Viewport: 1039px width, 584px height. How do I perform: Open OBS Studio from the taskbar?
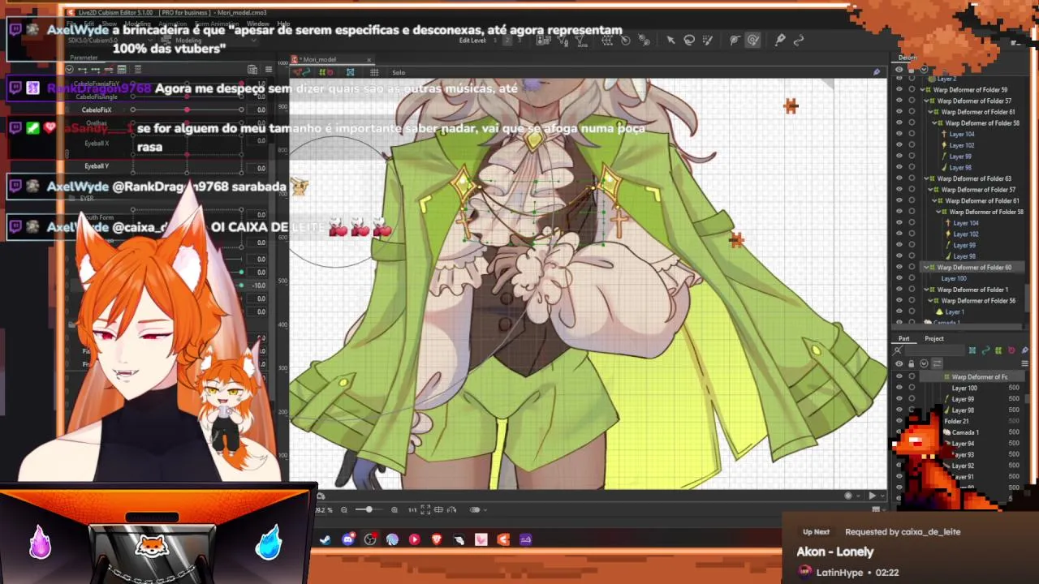click(x=370, y=539)
